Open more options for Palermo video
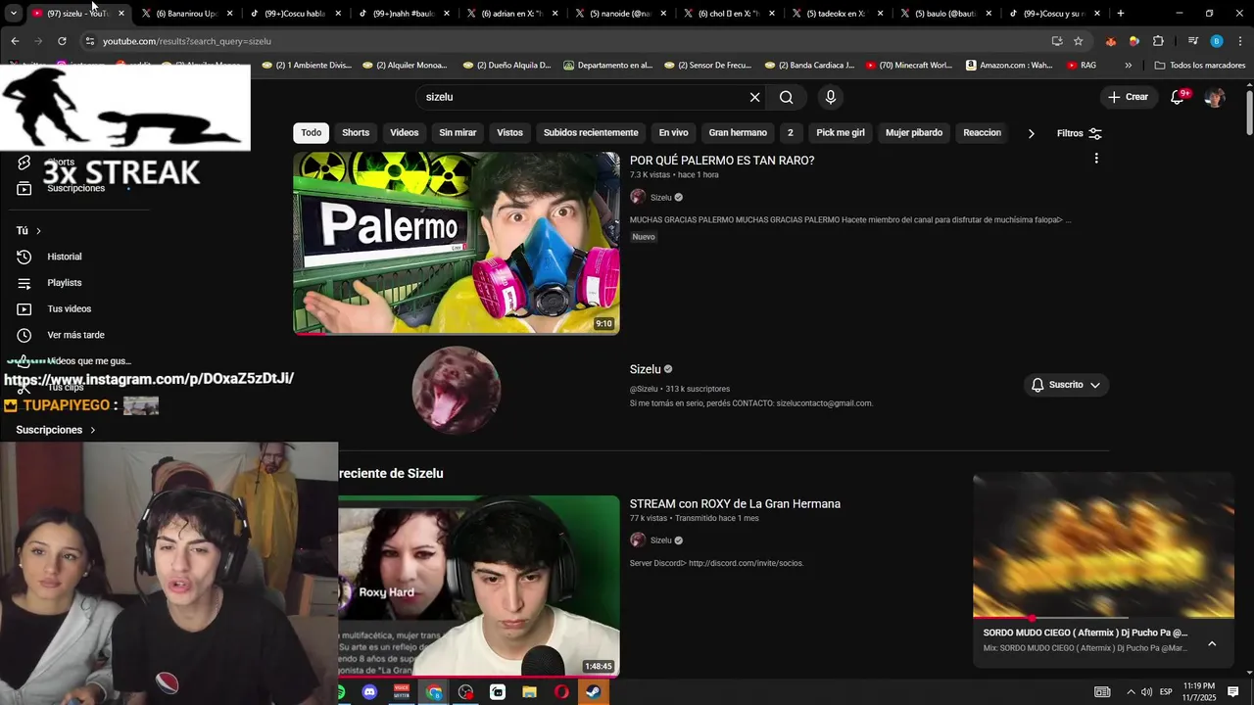1254x705 pixels. tap(1096, 159)
